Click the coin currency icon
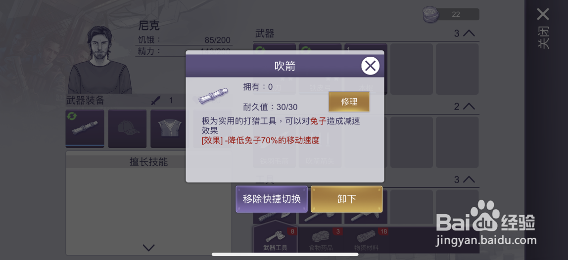The width and height of the screenshot is (568, 260). coord(431,15)
